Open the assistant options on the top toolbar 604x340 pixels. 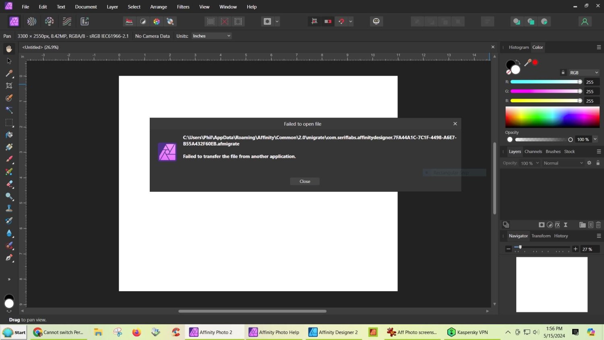[x=376, y=21]
